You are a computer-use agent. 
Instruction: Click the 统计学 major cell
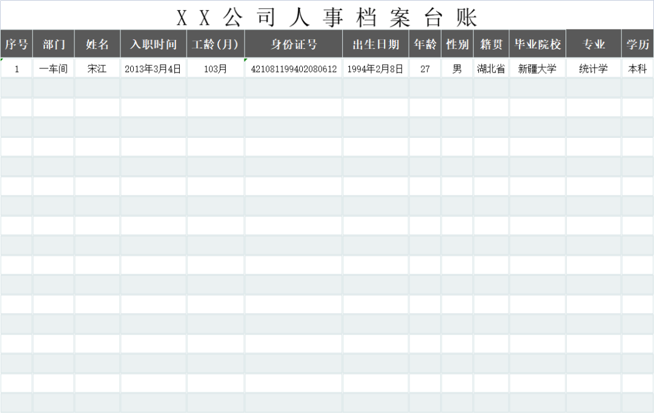[593, 68]
